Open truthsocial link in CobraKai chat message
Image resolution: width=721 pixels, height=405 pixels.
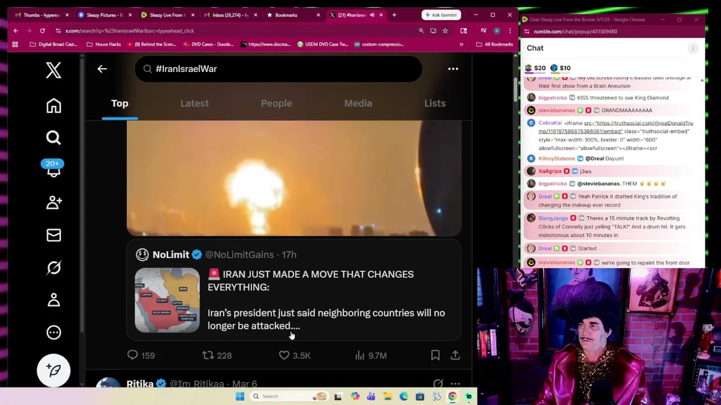coord(615,127)
